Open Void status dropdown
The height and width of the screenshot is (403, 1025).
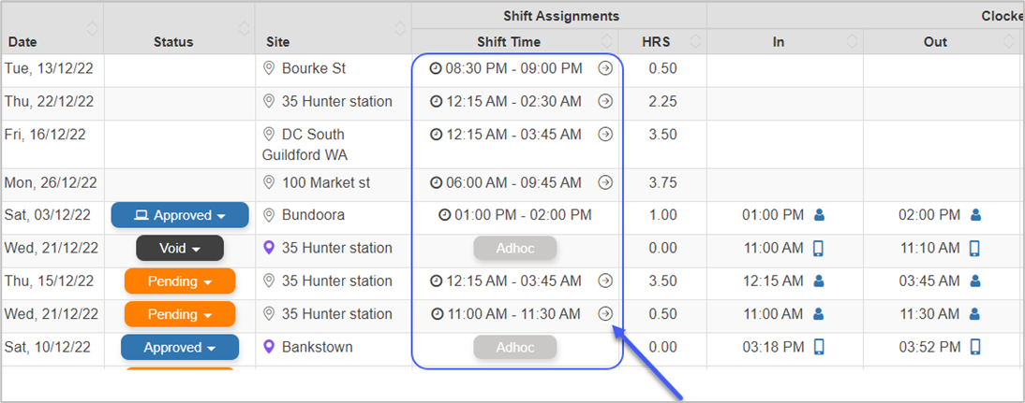(180, 249)
